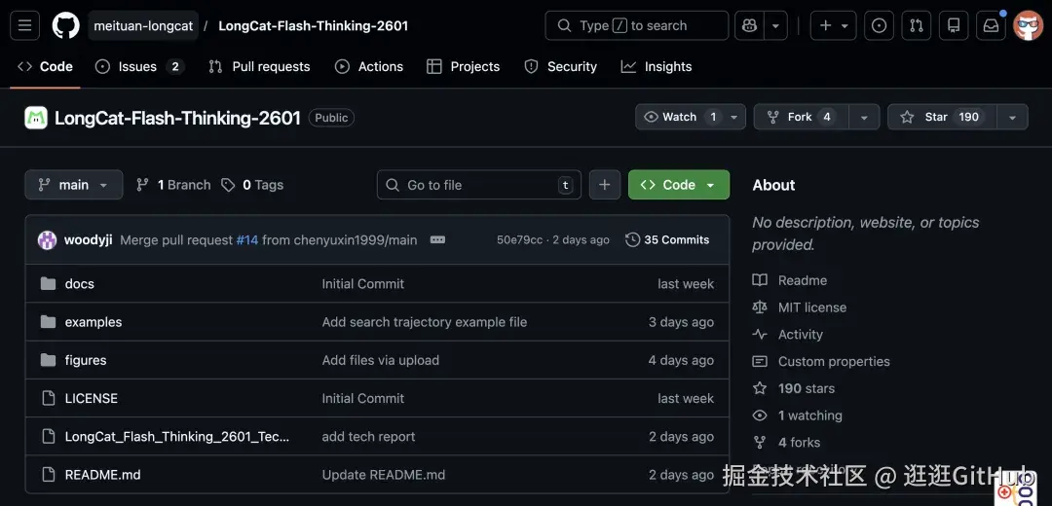
Task: Open the repositories icon in header
Action: tap(954, 25)
